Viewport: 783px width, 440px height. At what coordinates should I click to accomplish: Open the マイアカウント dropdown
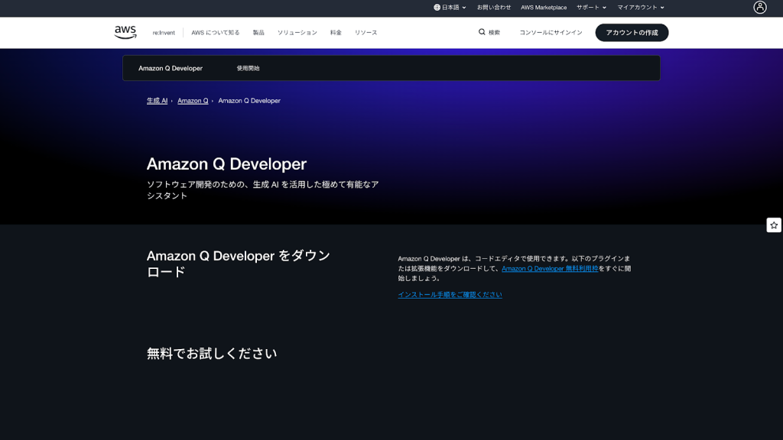coord(641,8)
